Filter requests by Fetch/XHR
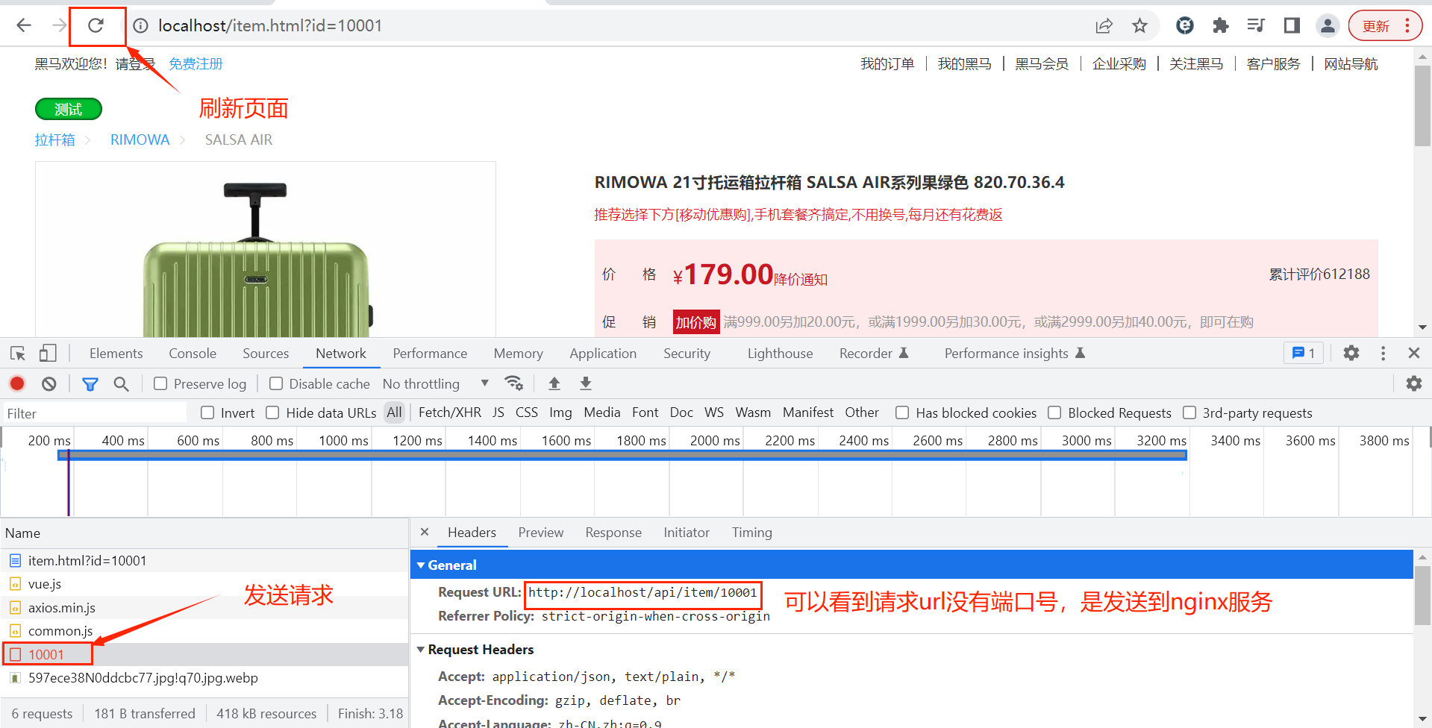The width and height of the screenshot is (1432, 728). [x=449, y=412]
